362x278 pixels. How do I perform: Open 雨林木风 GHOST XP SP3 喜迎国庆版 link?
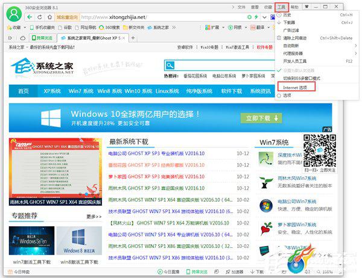click(x=156, y=188)
